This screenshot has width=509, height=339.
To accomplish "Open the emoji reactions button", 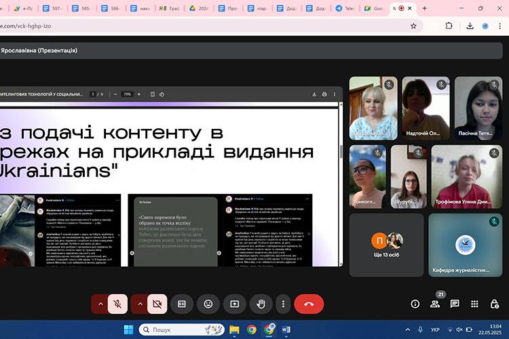I will [208, 304].
